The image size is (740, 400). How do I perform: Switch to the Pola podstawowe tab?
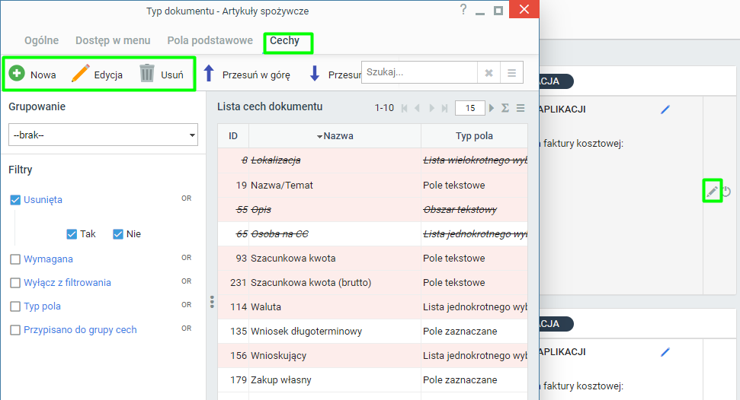tap(210, 40)
